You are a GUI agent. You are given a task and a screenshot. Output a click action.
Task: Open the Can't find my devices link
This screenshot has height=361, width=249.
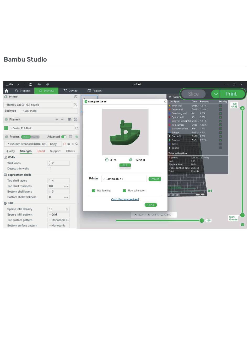tap(125, 199)
